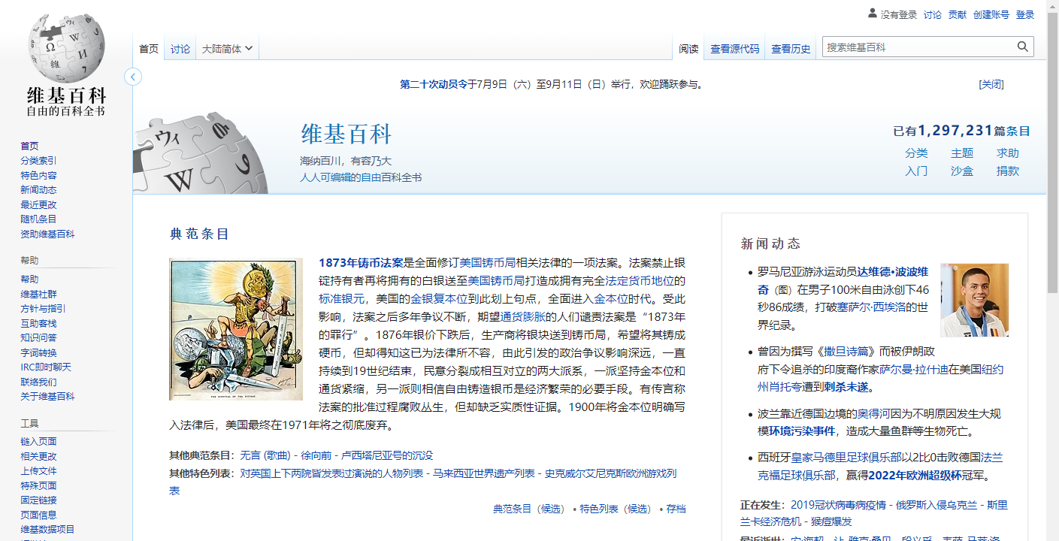1059x541 pixels.
Task: Open the top-bar 讨论 user link
Action: [933, 14]
